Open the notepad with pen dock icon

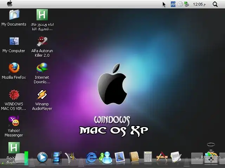click(176, 157)
